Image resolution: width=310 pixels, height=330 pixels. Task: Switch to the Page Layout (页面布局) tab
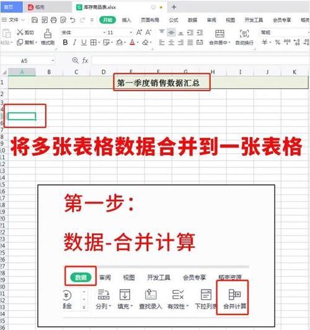[150, 20]
